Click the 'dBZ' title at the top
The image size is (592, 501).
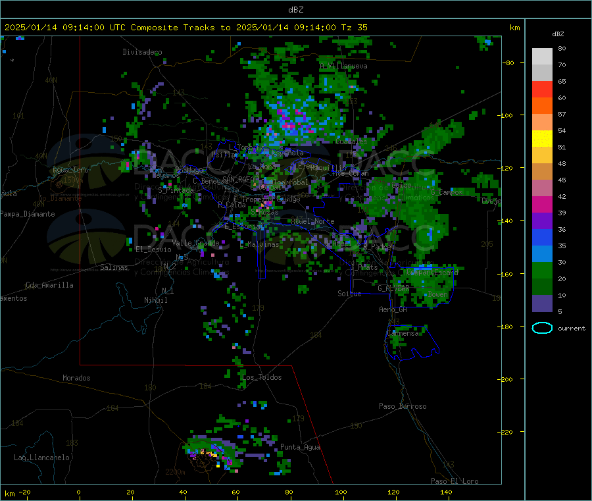tap(295, 10)
